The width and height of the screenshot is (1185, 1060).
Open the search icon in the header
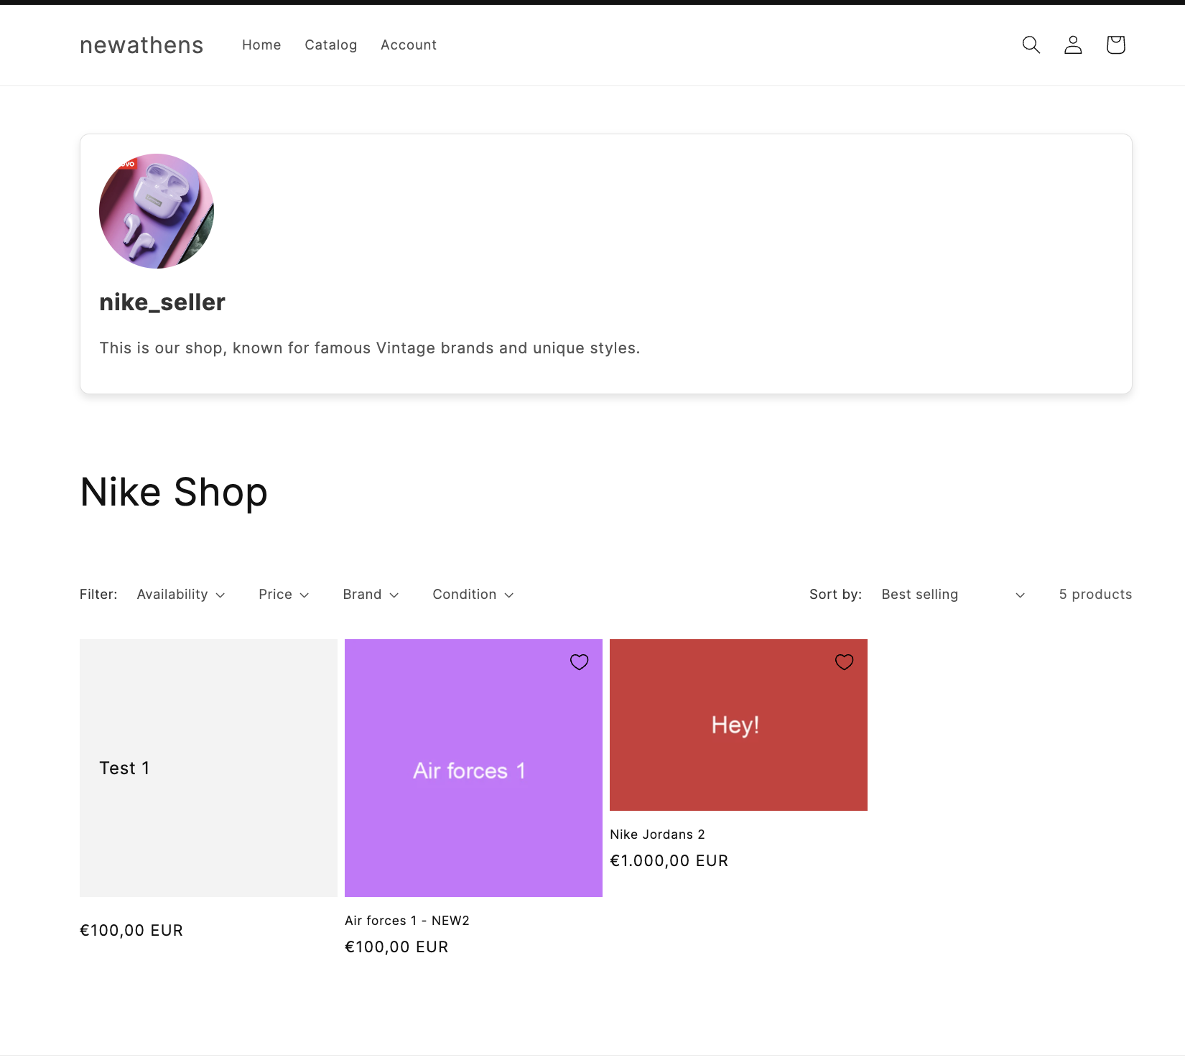1030,45
